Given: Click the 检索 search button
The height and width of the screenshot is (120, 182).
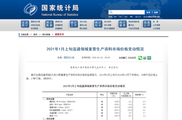Looking at the screenshot, I should [x=148, y=13].
